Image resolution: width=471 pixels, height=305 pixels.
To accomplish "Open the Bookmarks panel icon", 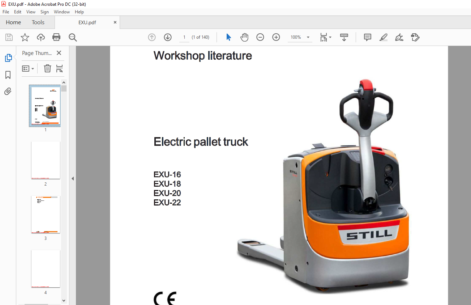I will pyautogui.click(x=8, y=75).
